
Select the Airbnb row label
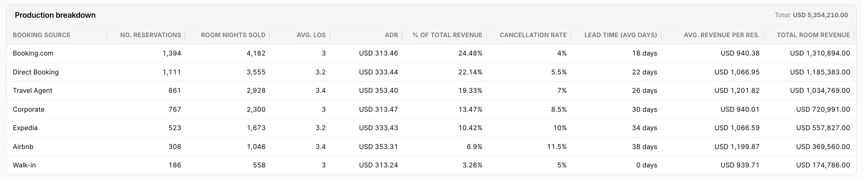point(23,147)
